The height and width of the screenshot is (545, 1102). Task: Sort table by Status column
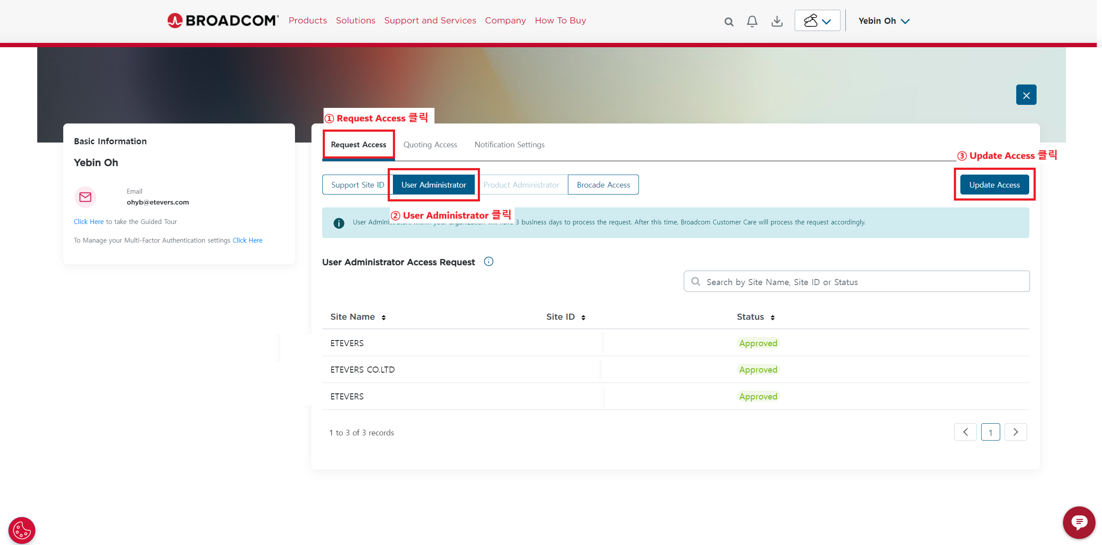772,318
